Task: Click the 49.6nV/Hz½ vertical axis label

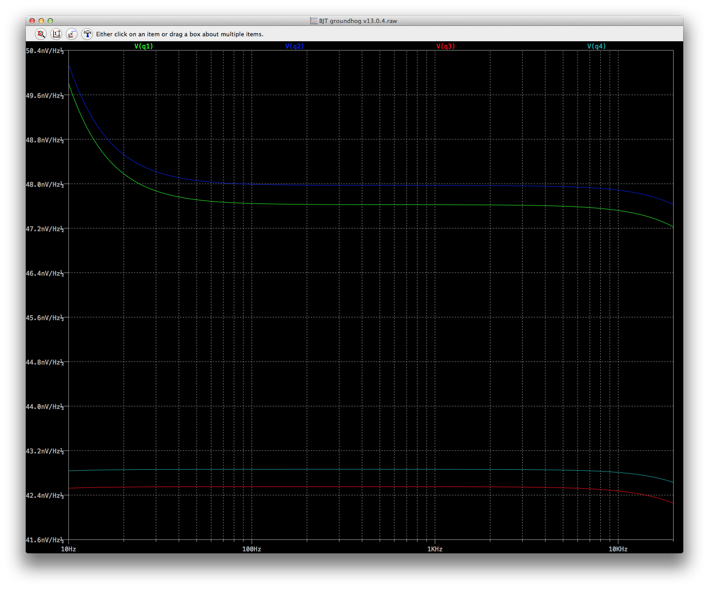Action: (45, 96)
